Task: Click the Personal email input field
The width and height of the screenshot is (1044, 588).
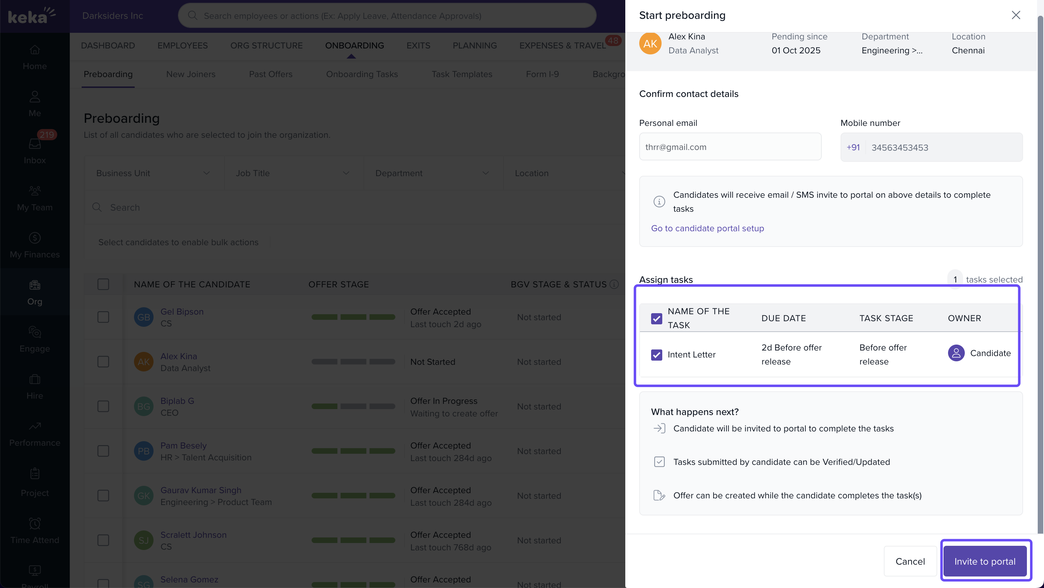Action: point(730,147)
